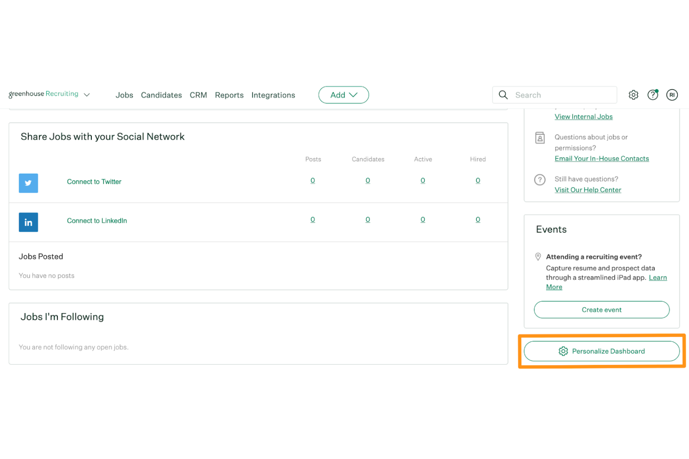Click 'You are not following any open jobs.' text
Image resolution: width=689 pixels, height=459 pixels.
tap(74, 347)
